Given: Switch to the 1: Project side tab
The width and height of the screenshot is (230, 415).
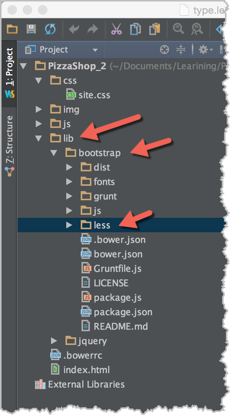Looking at the screenshot, I should click(x=10, y=73).
